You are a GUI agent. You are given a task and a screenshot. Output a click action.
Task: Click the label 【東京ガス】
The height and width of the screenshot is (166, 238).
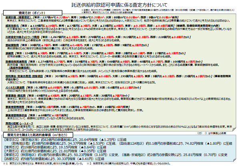pyautogui.click(x=11, y=140)
